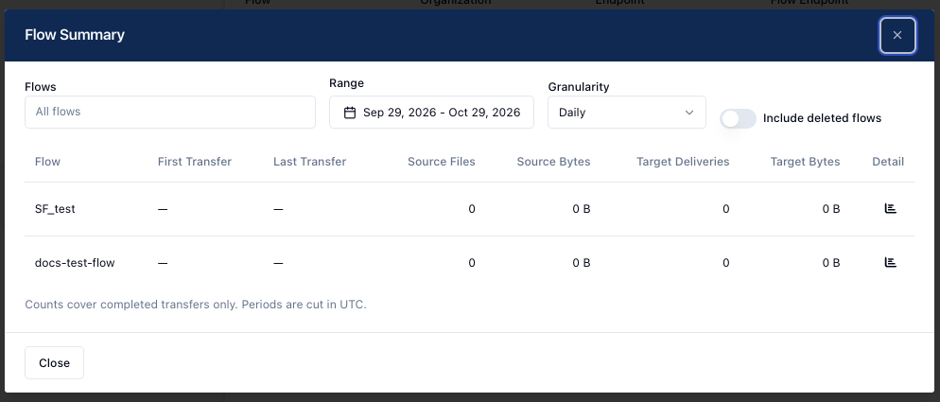The image size is (940, 402).
Task: Open detail chart for SF_test flow
Action: (890, 208)
